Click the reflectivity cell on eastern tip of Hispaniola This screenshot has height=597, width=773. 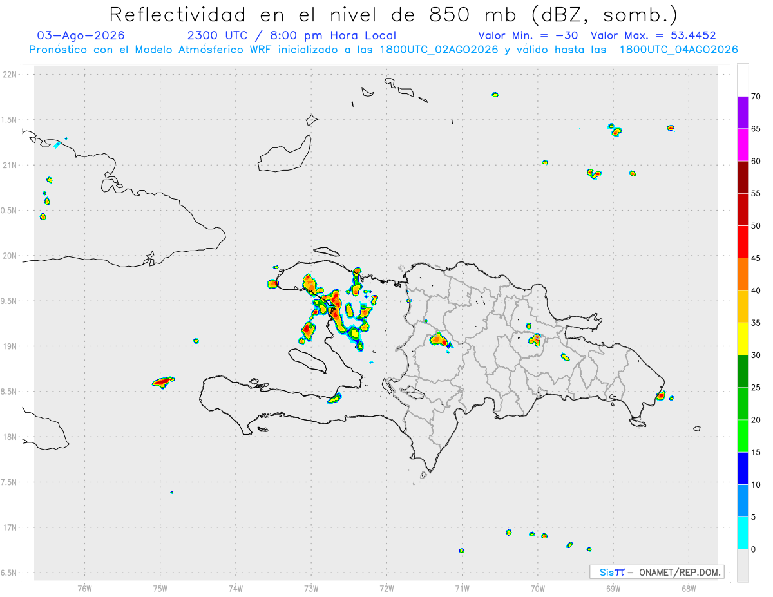coord(660,395)
